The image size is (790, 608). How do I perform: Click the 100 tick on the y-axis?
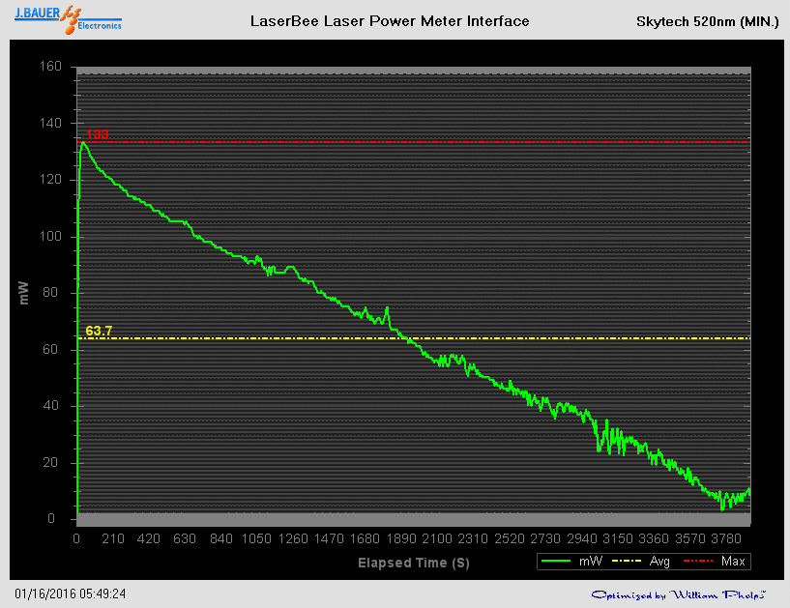(50, 237)
